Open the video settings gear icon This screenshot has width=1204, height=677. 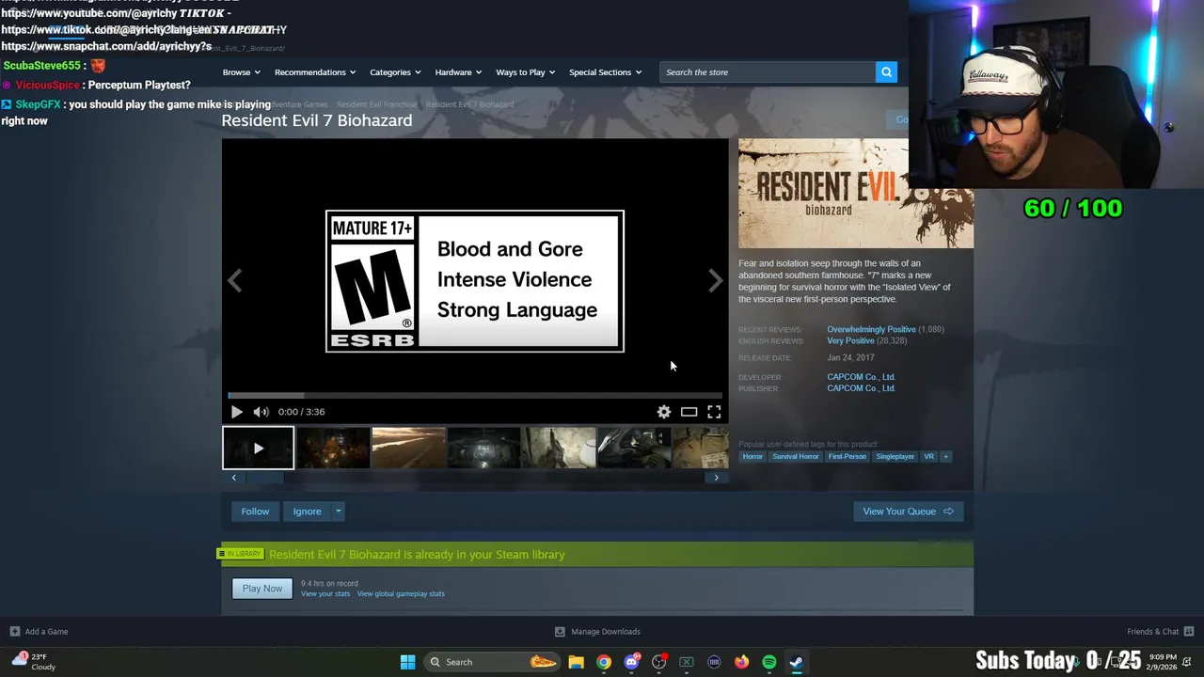point(664,412)
